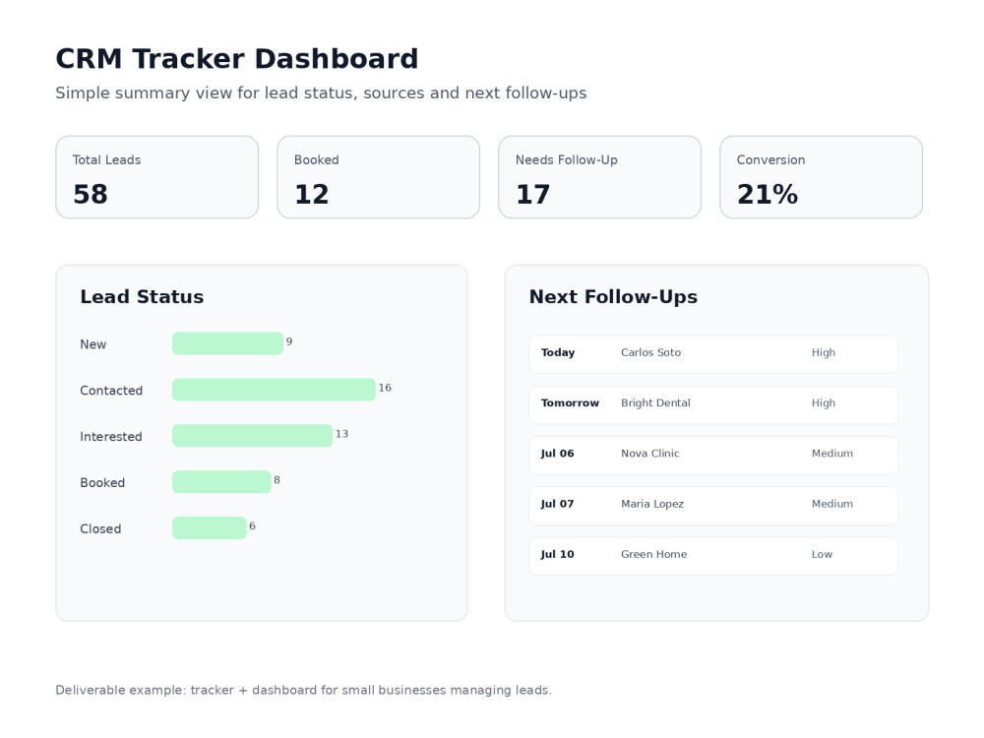Click the count 9 beside New bar
Image resolution: width=984 pixels, height=738 pixels.
point(289,341)
